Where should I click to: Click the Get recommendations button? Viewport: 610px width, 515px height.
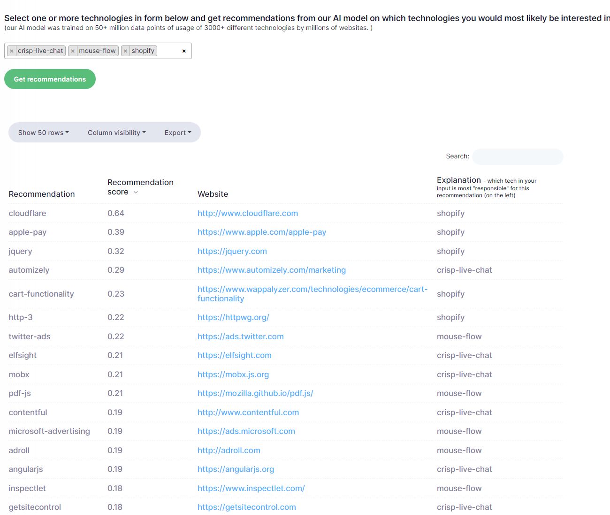tap(50, 79)
